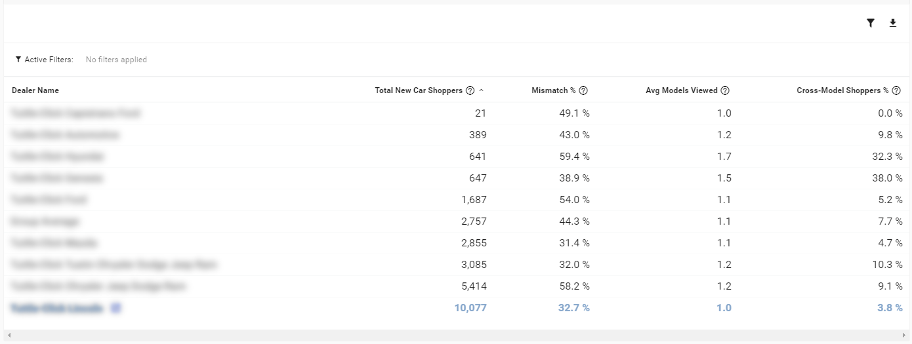Sort by Avg Models Viewed header

[x=682, y=90]
